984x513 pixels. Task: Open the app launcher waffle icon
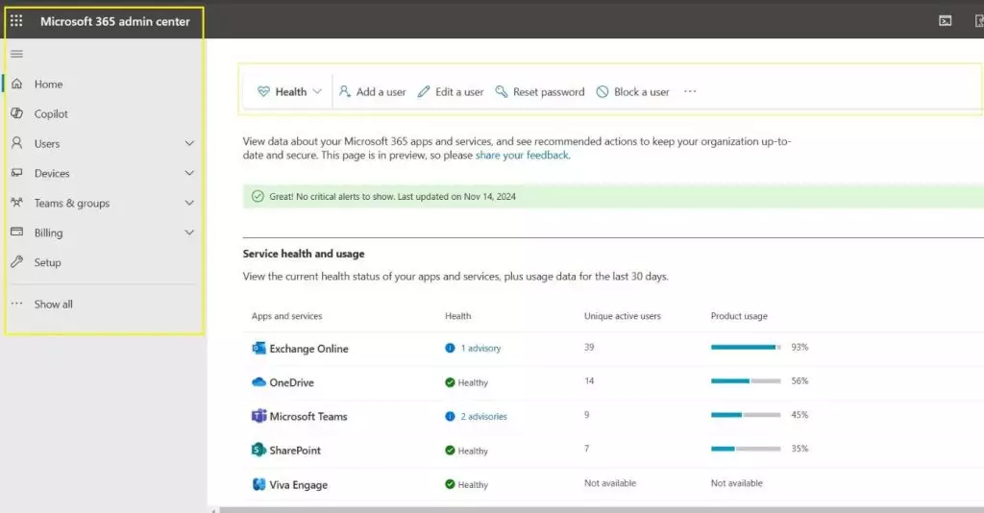pos(16,20)
